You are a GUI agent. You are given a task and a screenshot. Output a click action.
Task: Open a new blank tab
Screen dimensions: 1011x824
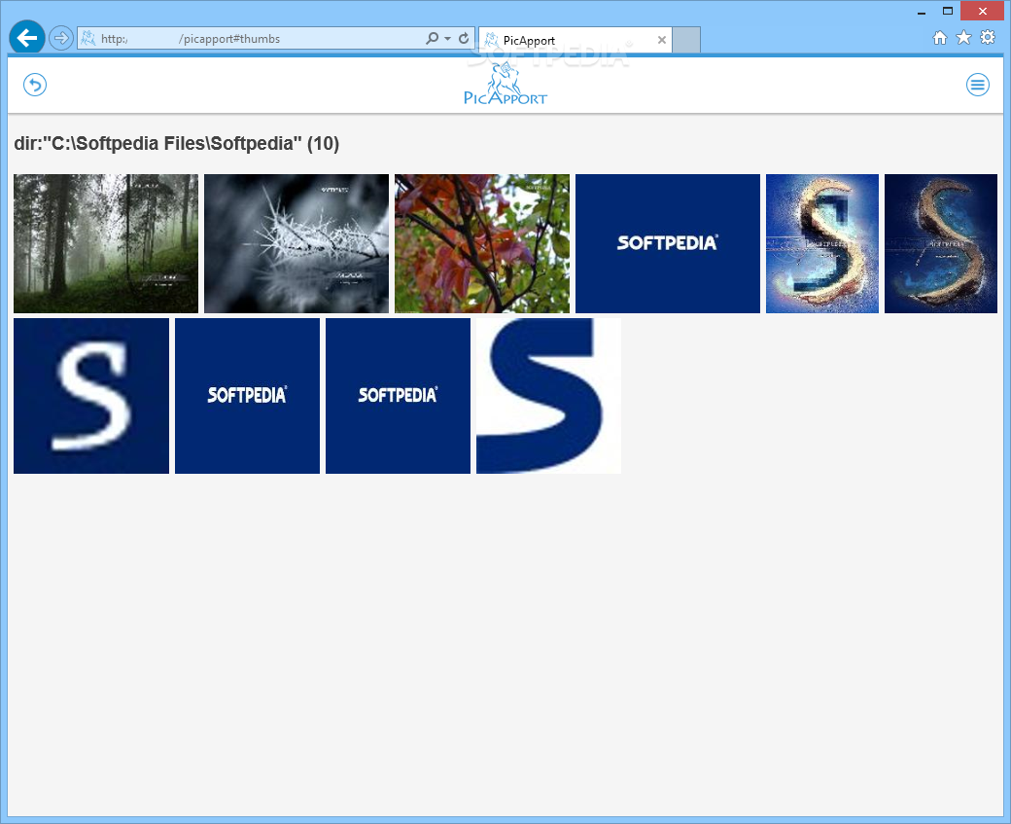click(686, 40)
